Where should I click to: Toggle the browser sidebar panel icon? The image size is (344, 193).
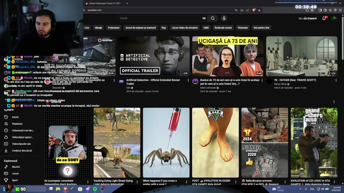(x=320, y=10)
